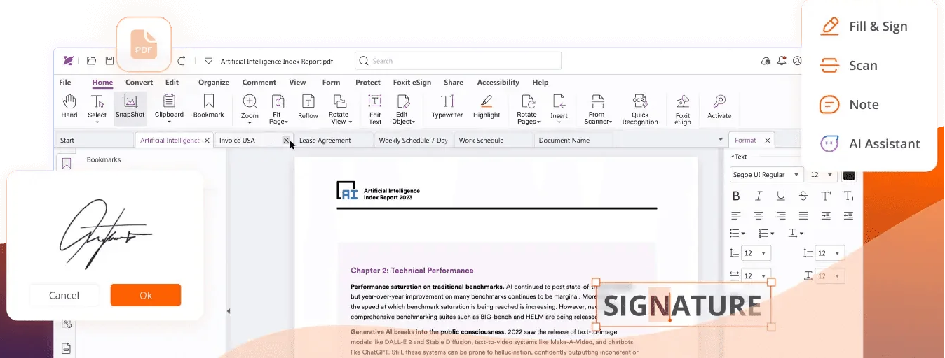This screenshot has height=358, width=945.
Task: Center-align text in Format panel
Action: (x=759, y=215)
